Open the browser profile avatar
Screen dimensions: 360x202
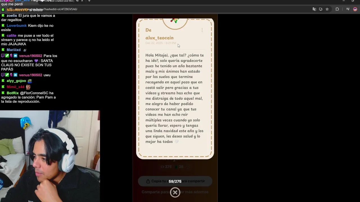pos(355,9)
